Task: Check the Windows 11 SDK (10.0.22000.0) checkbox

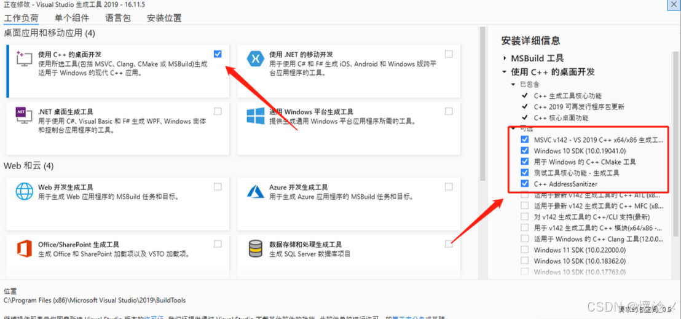Action: click(525, 250)
